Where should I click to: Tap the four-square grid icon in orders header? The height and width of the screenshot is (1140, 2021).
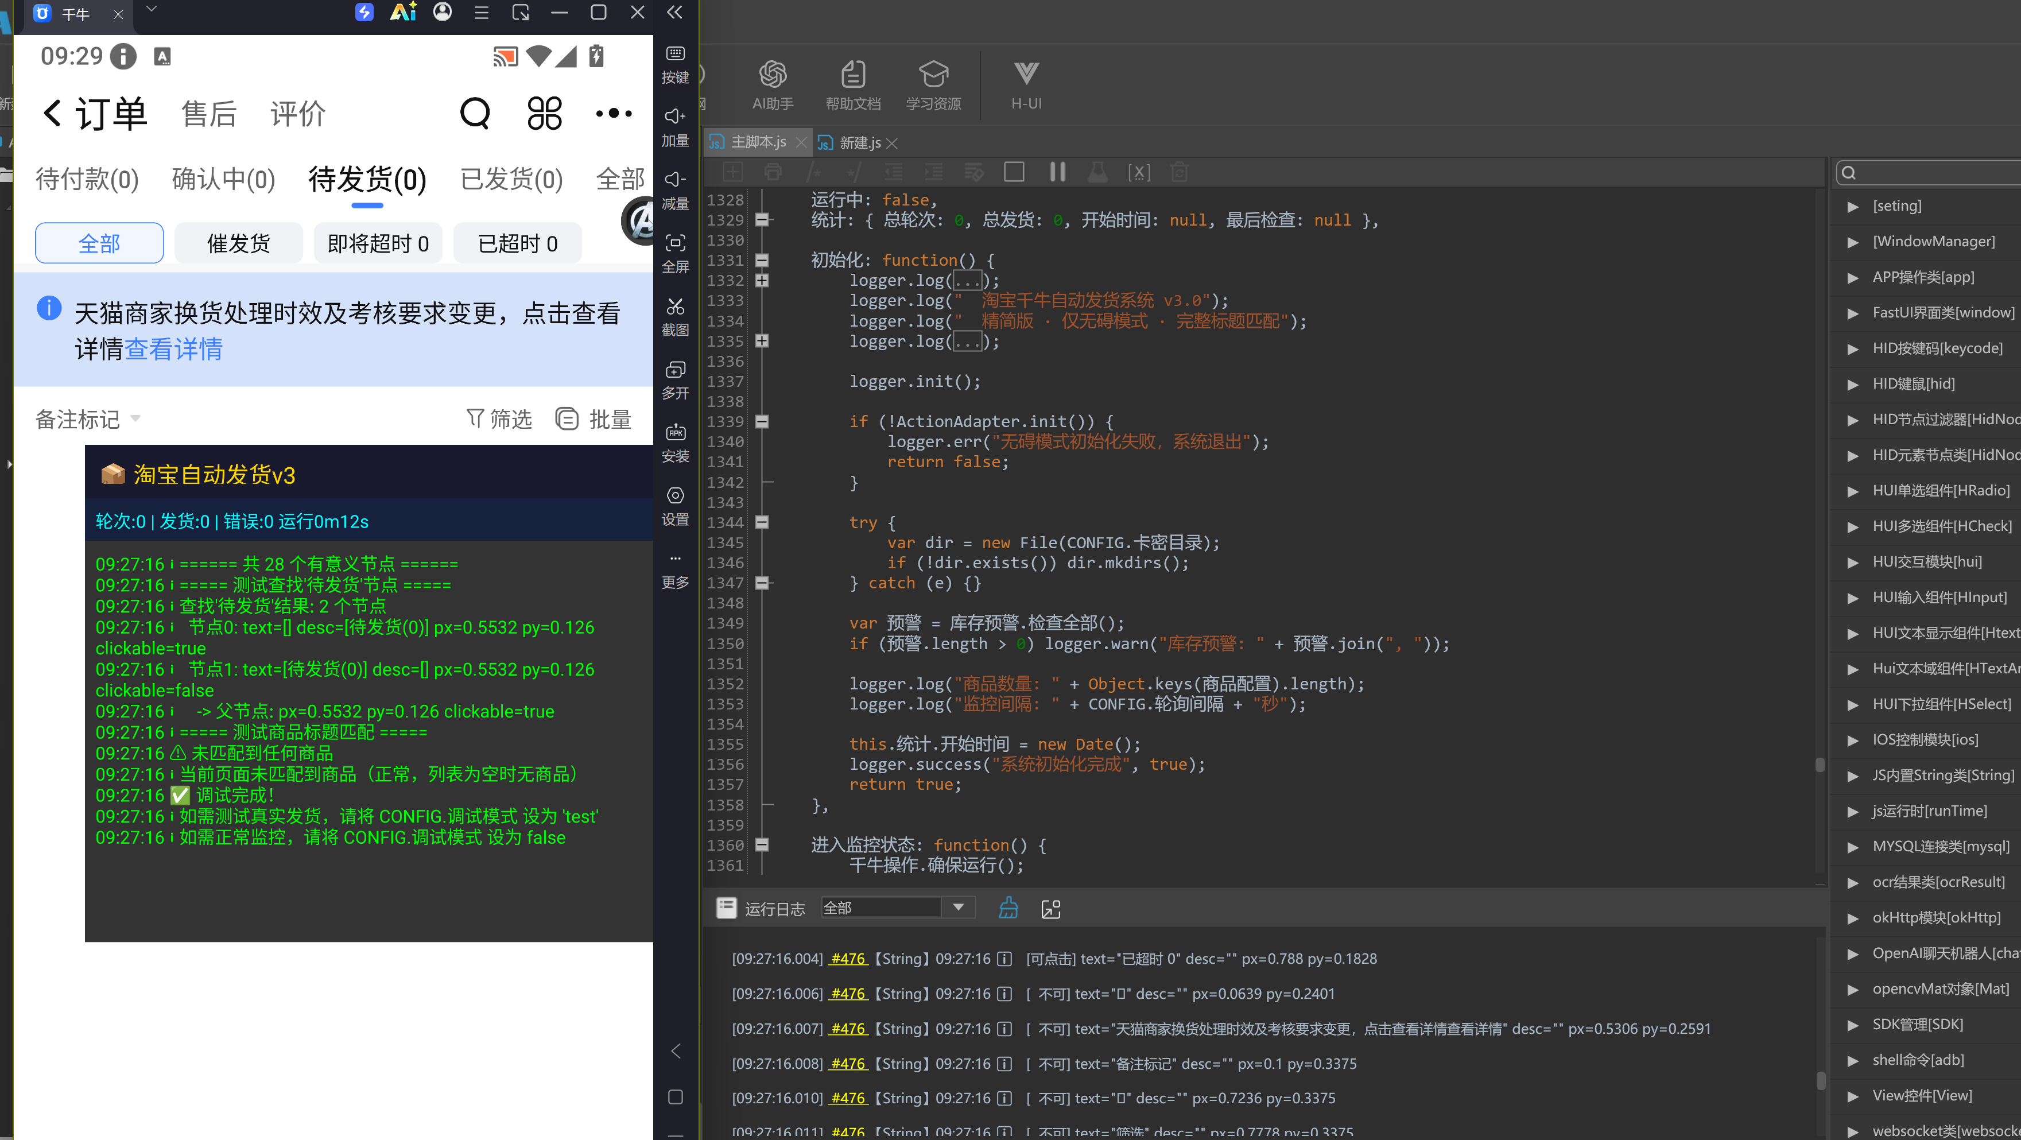click(545, 114)
